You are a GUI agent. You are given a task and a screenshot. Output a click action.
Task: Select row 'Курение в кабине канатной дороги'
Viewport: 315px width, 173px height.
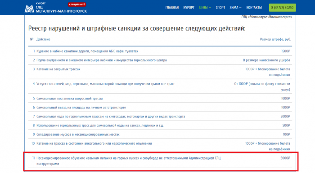(x=160, y=51)
